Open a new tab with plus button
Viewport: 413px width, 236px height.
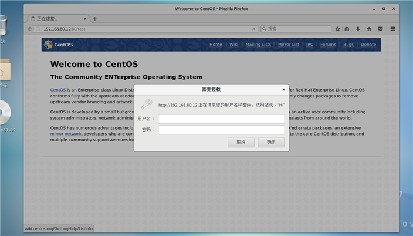tap(95, 19)
